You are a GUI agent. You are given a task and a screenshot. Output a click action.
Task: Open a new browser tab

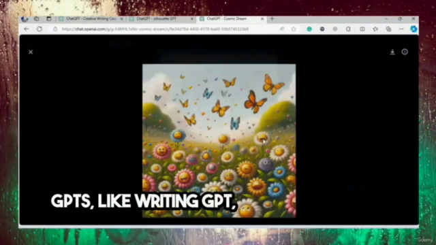pyautogui.click(x=272, y=18)
